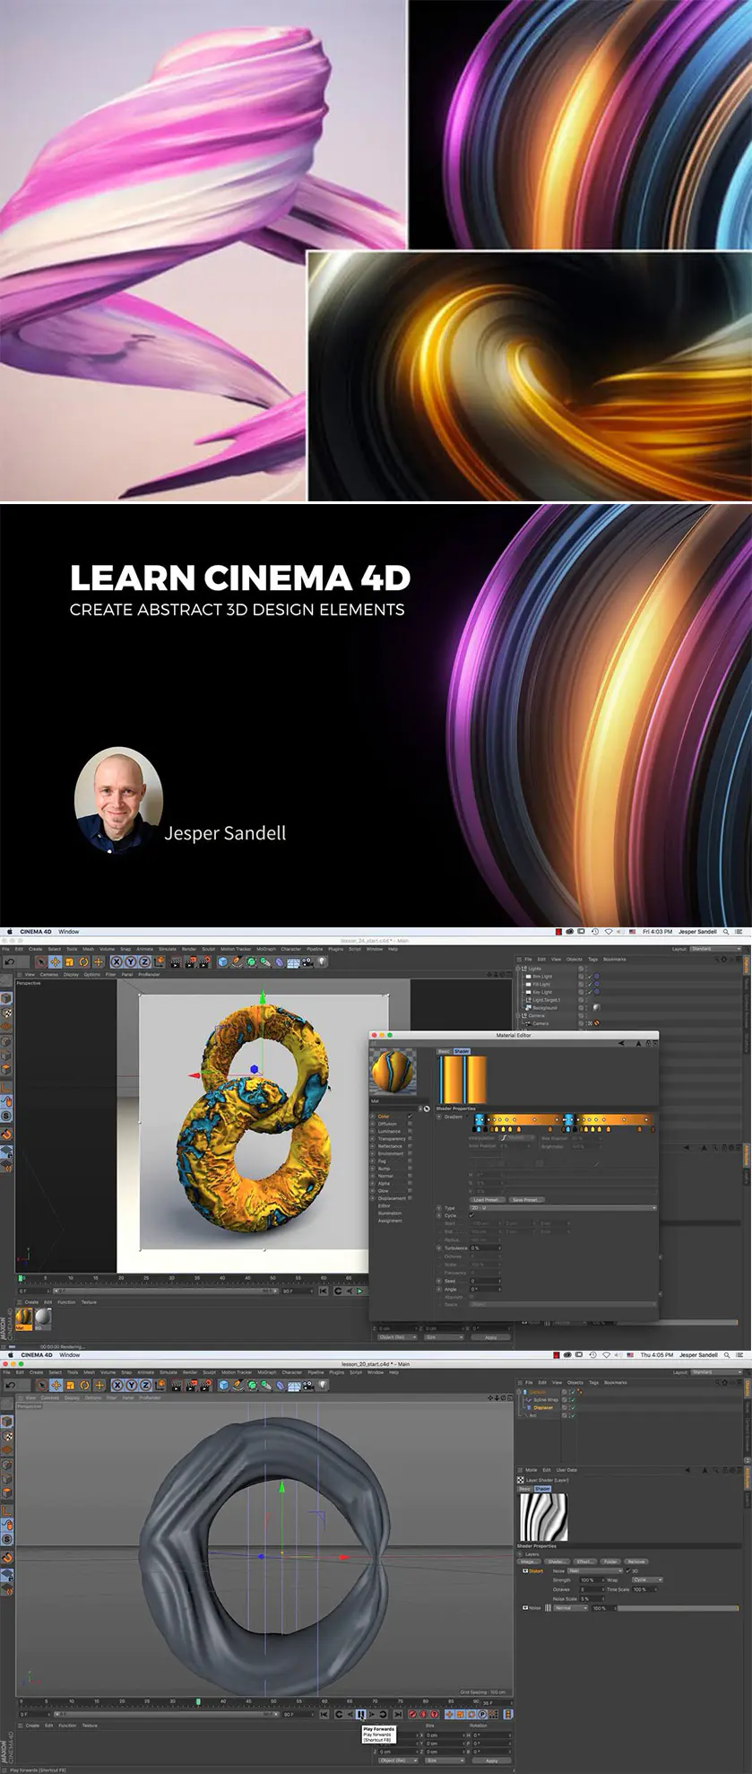752x1774 pixels.
Task: Open the Simulate menu in the lesson_20 window
Action: point(168,1372)
